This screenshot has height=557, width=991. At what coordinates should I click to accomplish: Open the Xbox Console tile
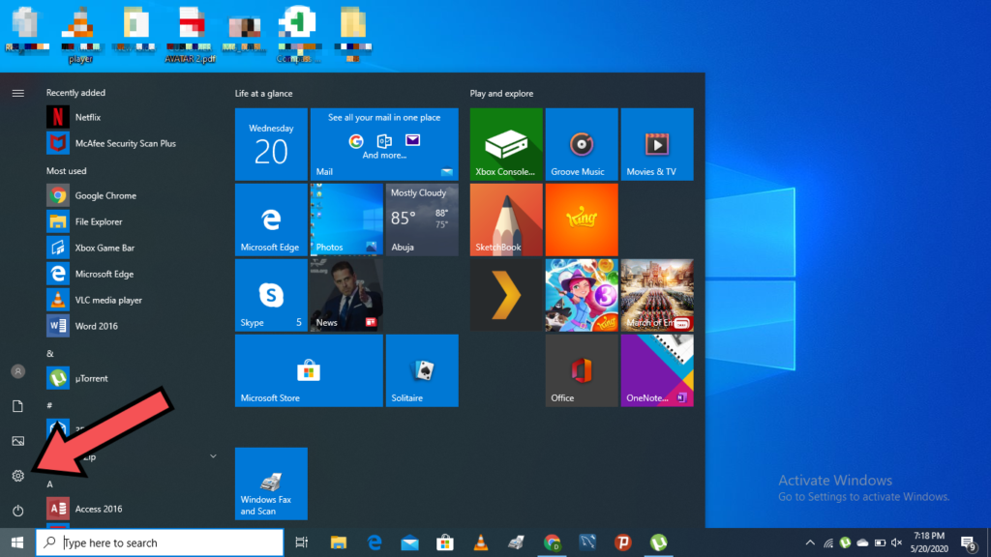click(x=506, y=144)
